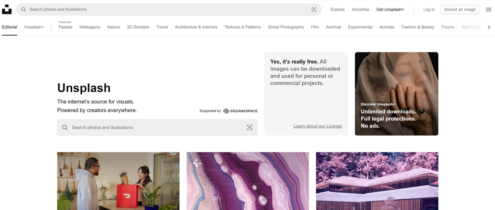Open the People category
The height and width of the screenshot is (210, 495).
click(447, 27)
